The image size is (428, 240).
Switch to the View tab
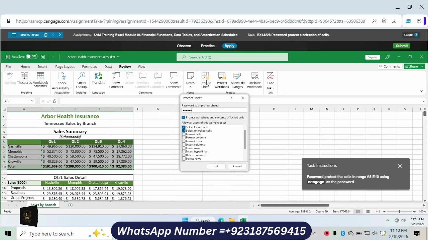pyautogui.click(x=141, y=67)
